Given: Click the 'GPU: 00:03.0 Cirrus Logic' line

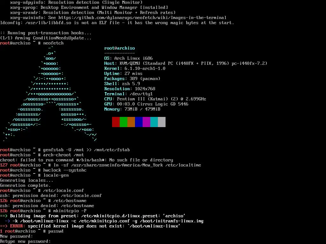Looking at the screenshot, I should (146, 104).
